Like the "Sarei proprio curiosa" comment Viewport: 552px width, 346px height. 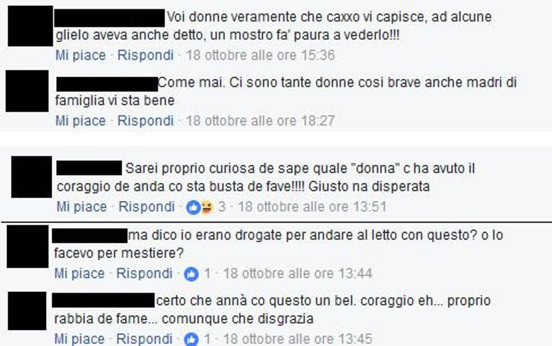point(81,207)
